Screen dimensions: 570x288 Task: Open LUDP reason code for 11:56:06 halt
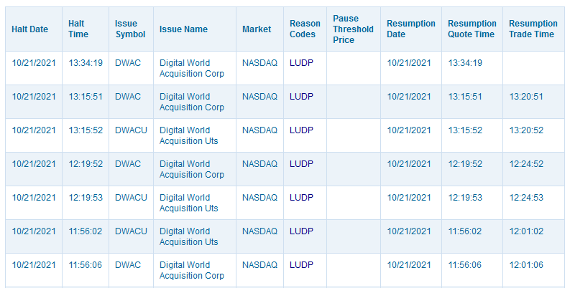point(301,265)
